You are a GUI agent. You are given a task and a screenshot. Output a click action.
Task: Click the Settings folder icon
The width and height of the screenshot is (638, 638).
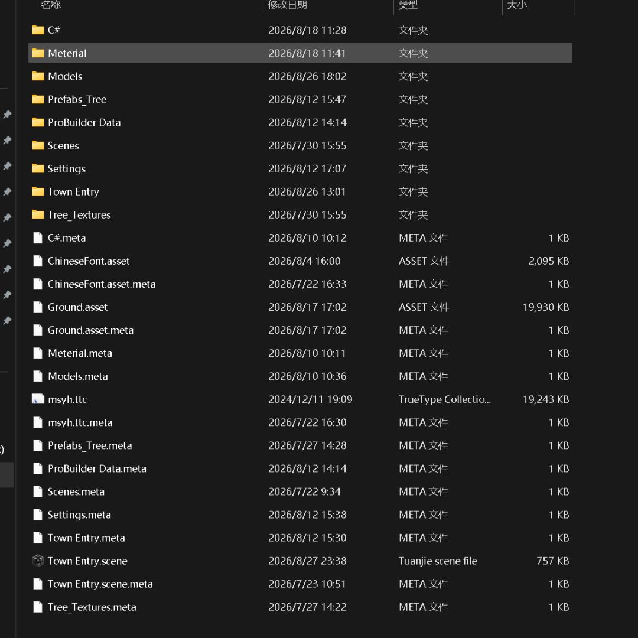[x=38, y=168]
